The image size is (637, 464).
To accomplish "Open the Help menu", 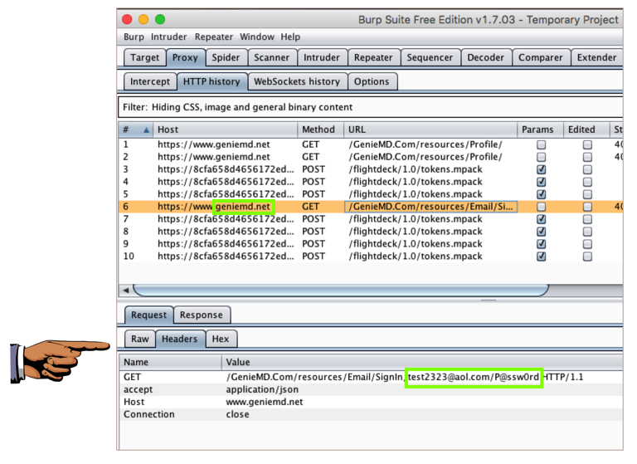I will coord(290,37).
